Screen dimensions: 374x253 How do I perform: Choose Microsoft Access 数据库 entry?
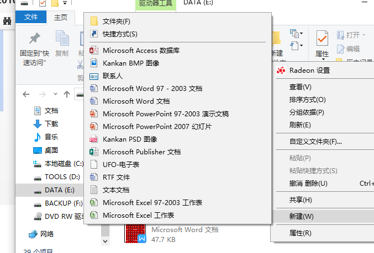pos(177,51)
